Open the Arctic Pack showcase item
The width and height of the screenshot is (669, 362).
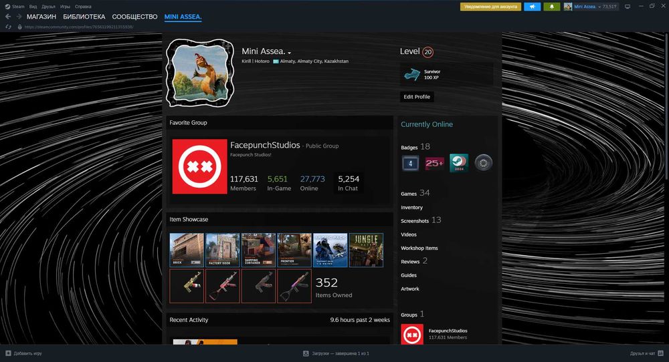tap(330, 250)
